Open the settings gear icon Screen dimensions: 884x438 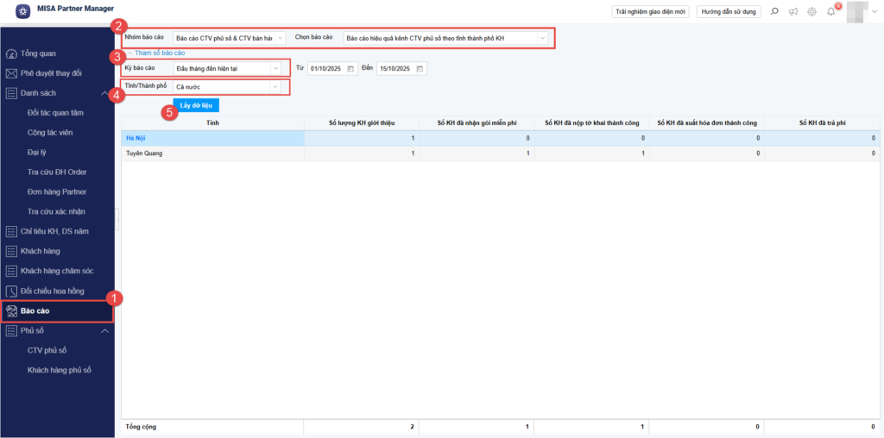pos(811,11)
